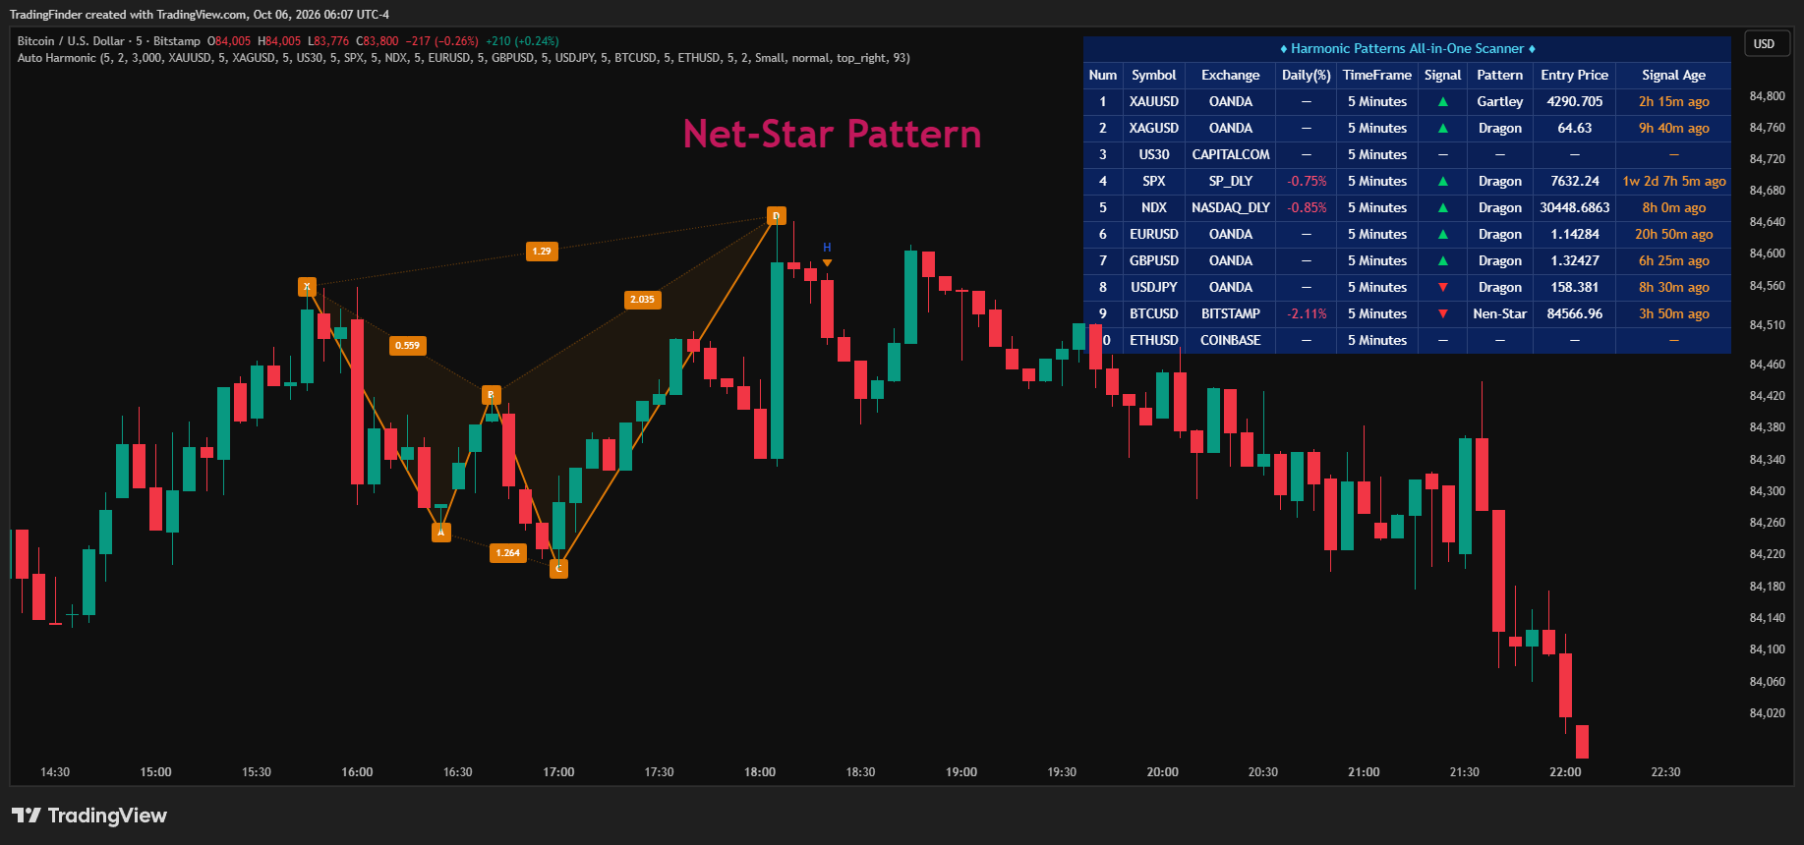Select the GBPUSD symbol cell
Screen dimensions: 1804x845
(x=1153, y=261)
